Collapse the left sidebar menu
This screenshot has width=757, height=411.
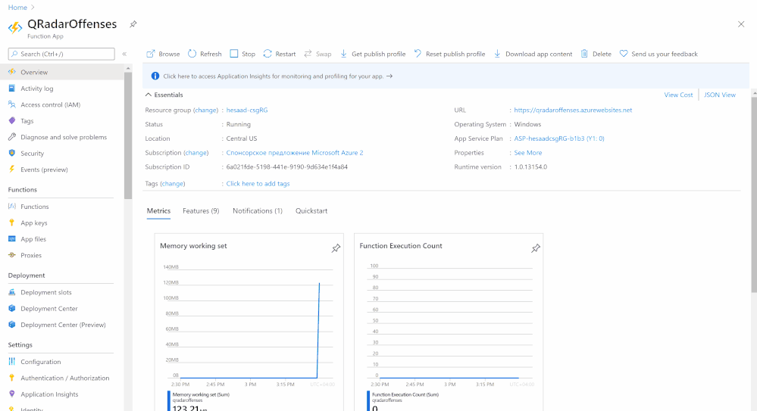(x=124, y=54)
